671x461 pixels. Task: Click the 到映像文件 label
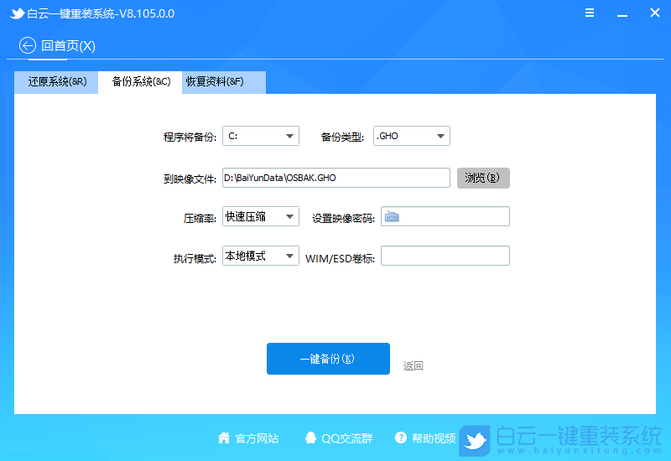pos(190,179)
